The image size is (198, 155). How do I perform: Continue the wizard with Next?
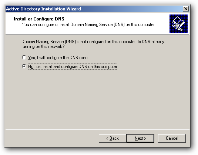coord(140,138)
